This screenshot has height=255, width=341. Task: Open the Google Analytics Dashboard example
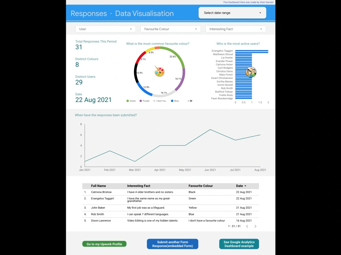[239, 244]
